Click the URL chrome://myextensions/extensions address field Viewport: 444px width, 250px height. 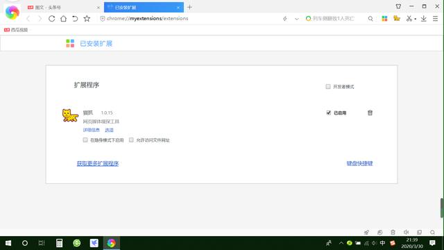(x=147, y=19)
